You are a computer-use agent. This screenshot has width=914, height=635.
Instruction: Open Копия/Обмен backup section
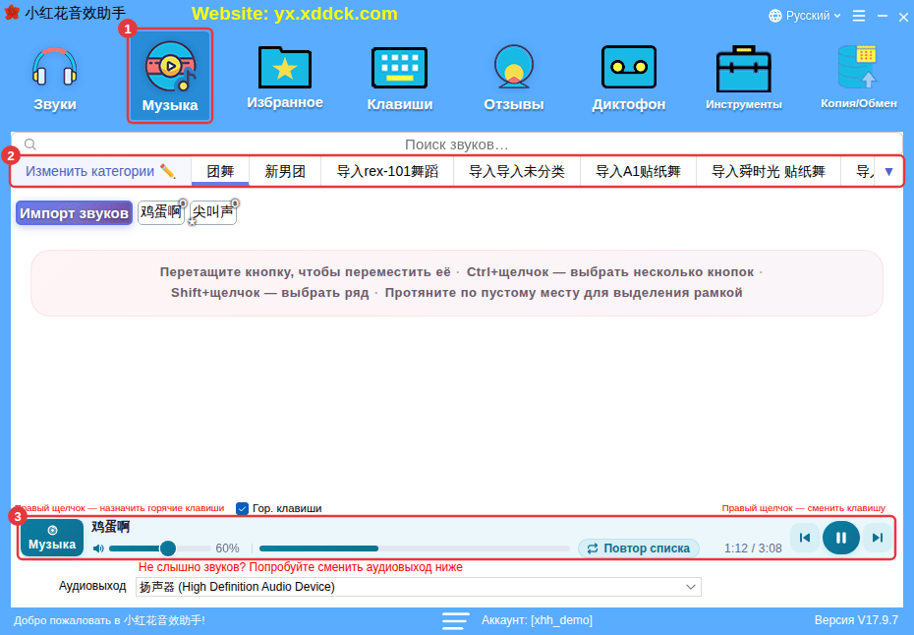[859, 79]
